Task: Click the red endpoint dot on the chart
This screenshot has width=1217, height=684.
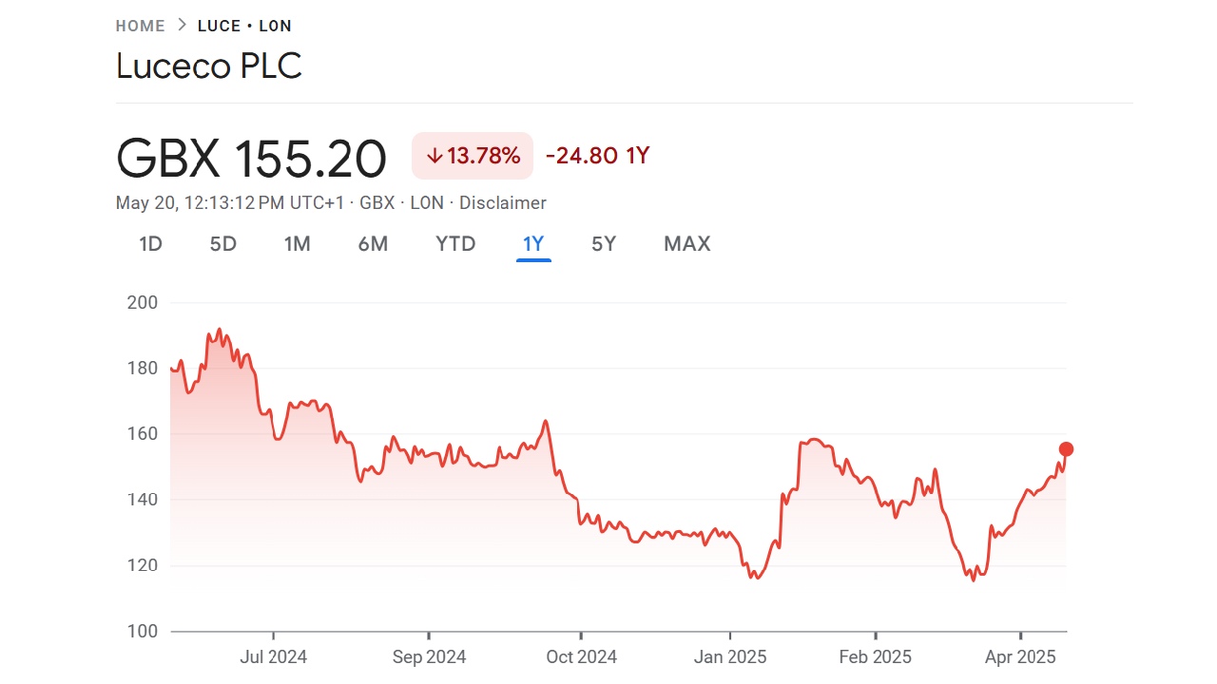Action: (1066, 447)
